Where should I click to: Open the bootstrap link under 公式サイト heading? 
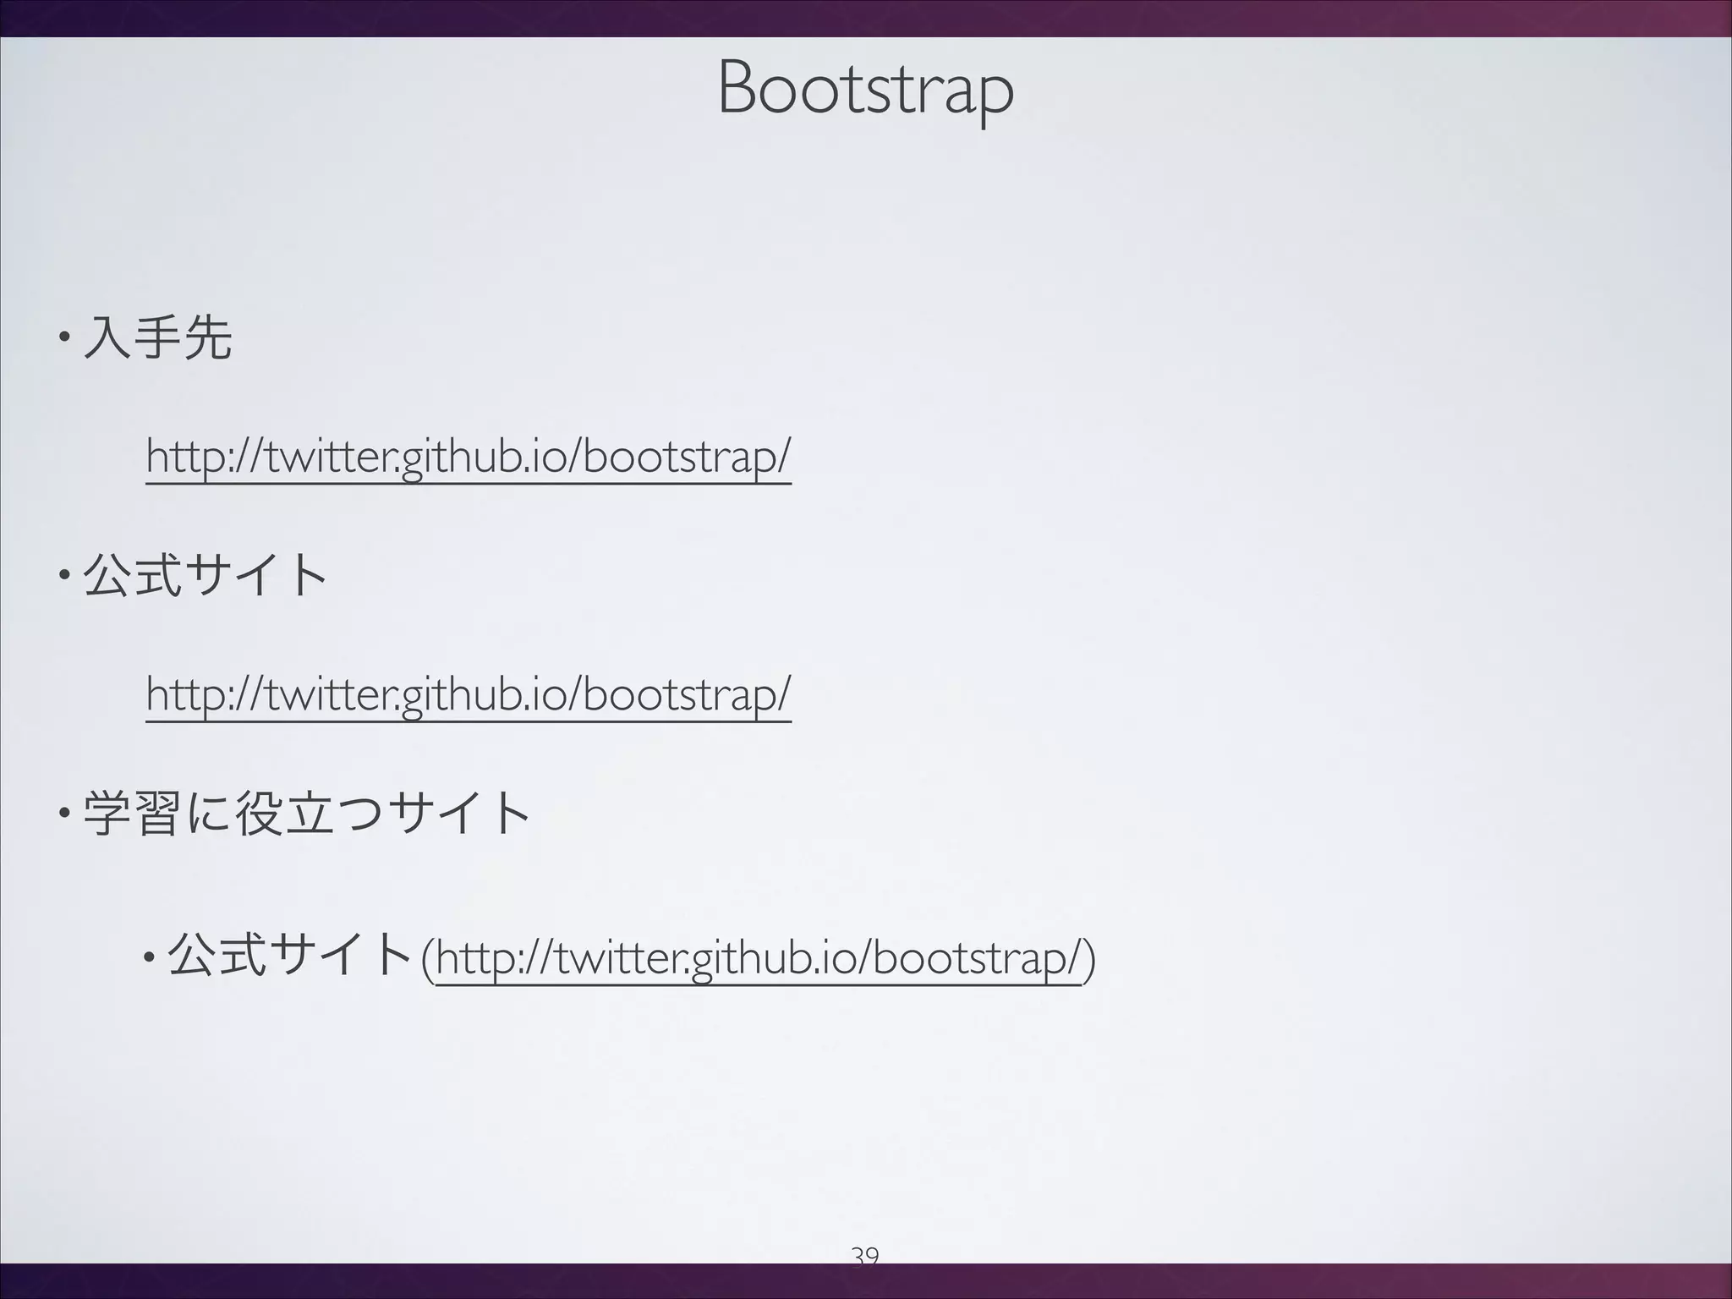[x=469, y=695]
